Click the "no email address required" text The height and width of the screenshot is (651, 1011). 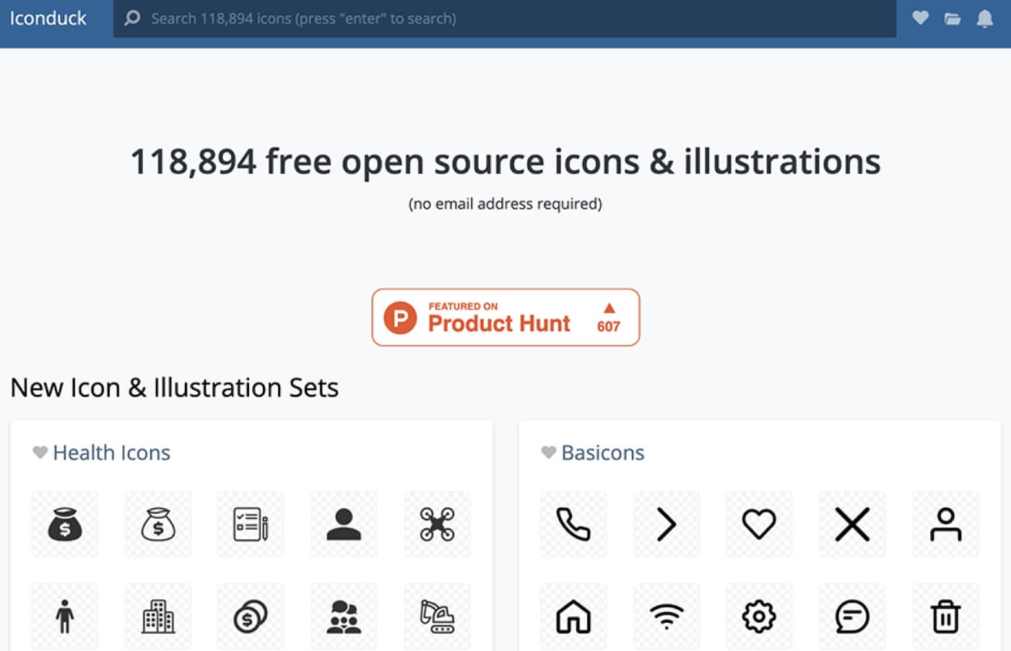[x=506, y=204]
